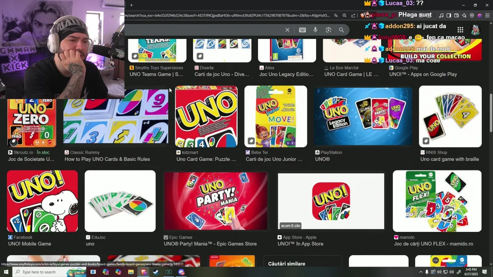Open the on-screen keyboard input tool
Image resolution: width=493 pixels, height=277 pixels.
[x=302, y=30]
